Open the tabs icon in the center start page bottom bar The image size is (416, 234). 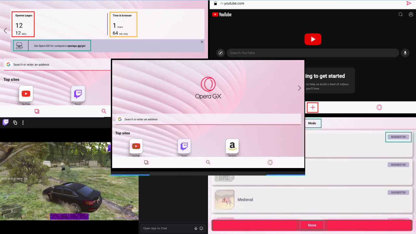pyautogui.click(x=146, y=162)
